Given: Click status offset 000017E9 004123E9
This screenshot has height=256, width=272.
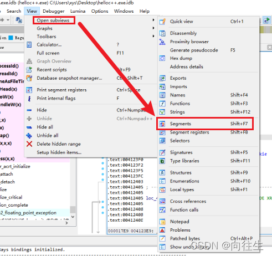Looking at the screenshot, I should (x=131, y=231).
